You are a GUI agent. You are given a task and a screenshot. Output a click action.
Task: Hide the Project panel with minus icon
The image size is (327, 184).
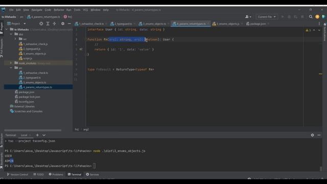[69, 24]
